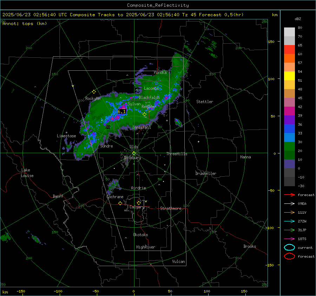Viewport: 316px width, 296px height.
Task: Click the Drumheller city label
Action: click(x=206, y=174)
